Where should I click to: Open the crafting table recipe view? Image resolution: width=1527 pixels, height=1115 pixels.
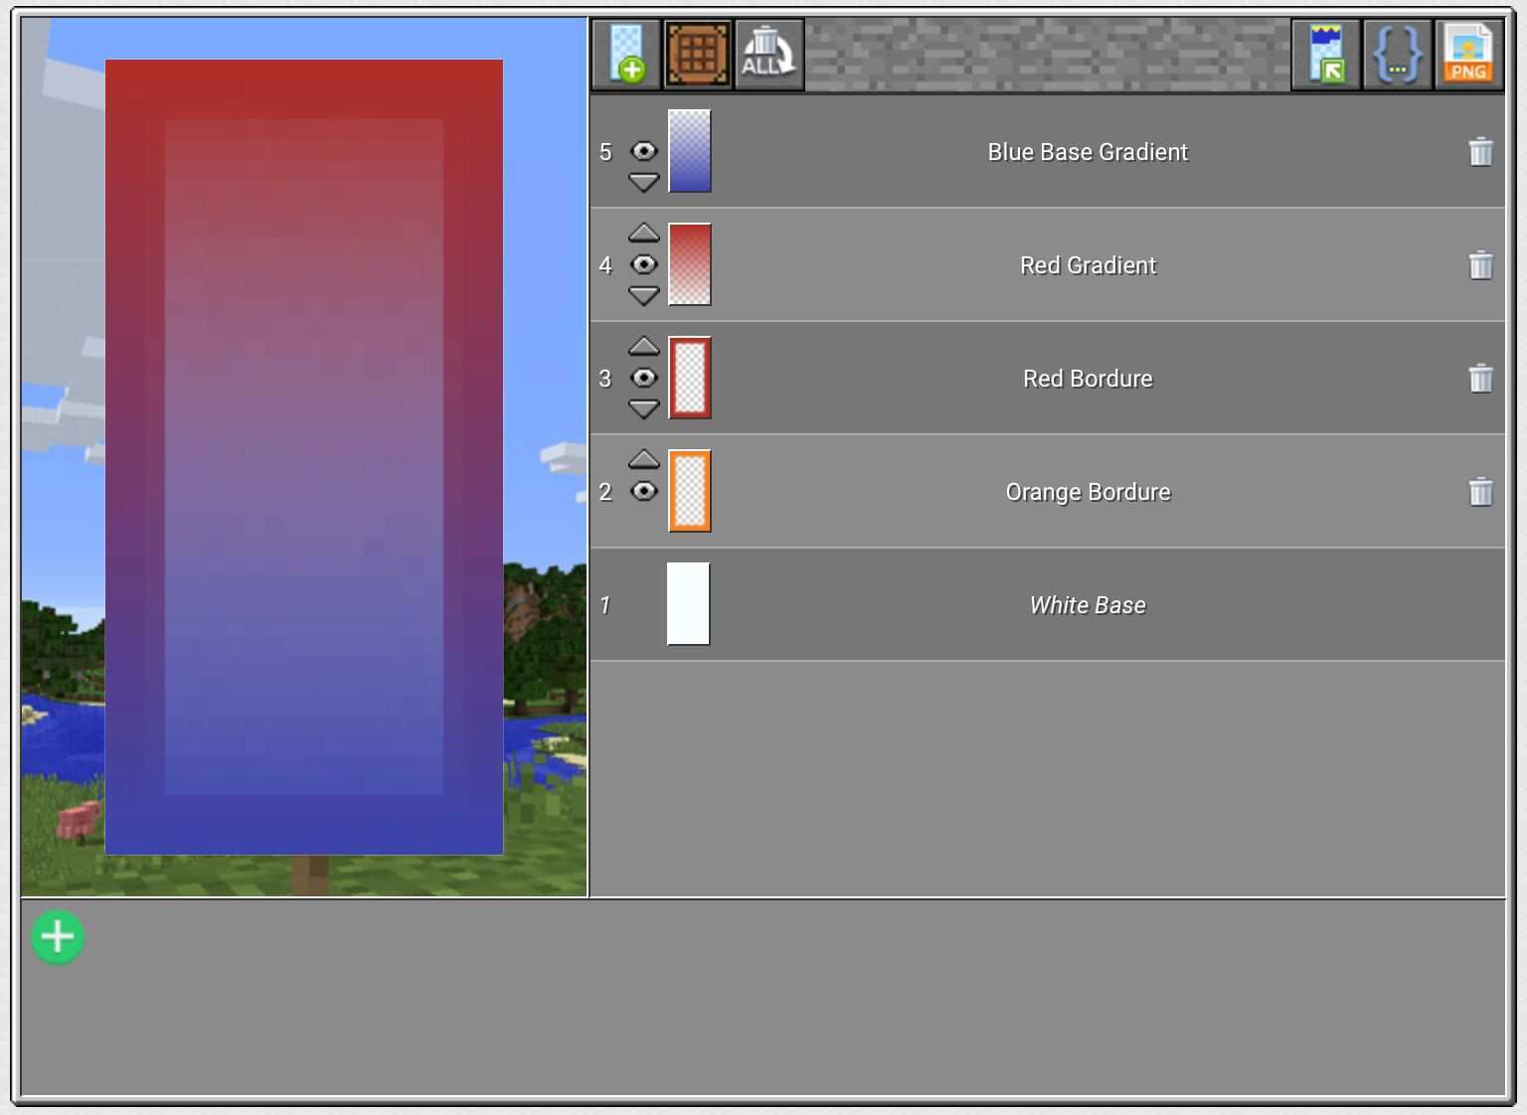tap(698, 54)
